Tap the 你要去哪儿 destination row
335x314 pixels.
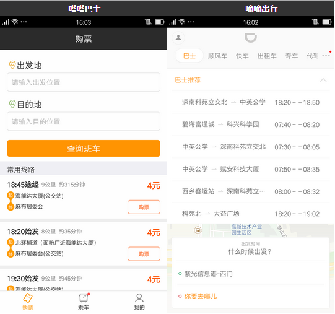pyautogui.click(x=251, y=296)
